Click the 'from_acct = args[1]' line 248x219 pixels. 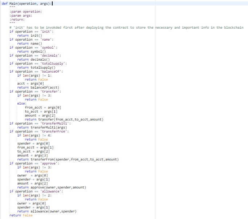(35, 147)
